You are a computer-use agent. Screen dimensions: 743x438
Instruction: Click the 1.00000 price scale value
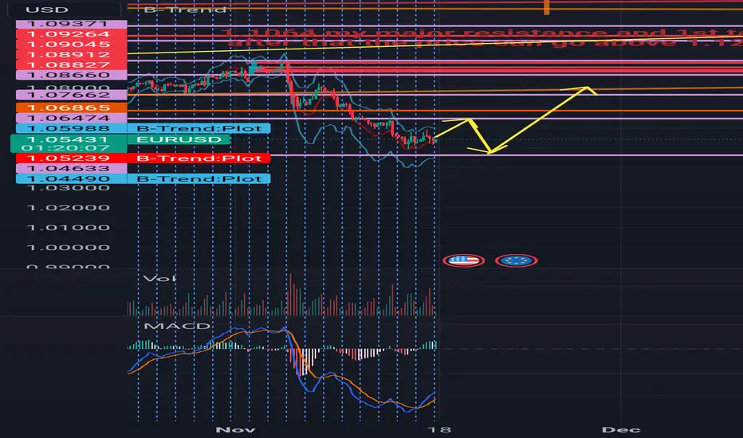pyautogui.click(x=69, y=247)
